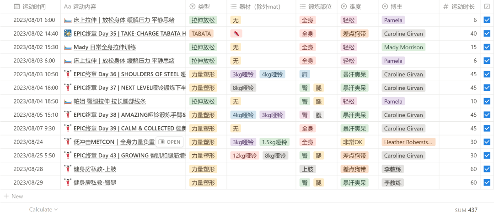Click the plus icon beside New
This screenshot has height=218, width=494.
pyautogui.click(x=6, y=196)
